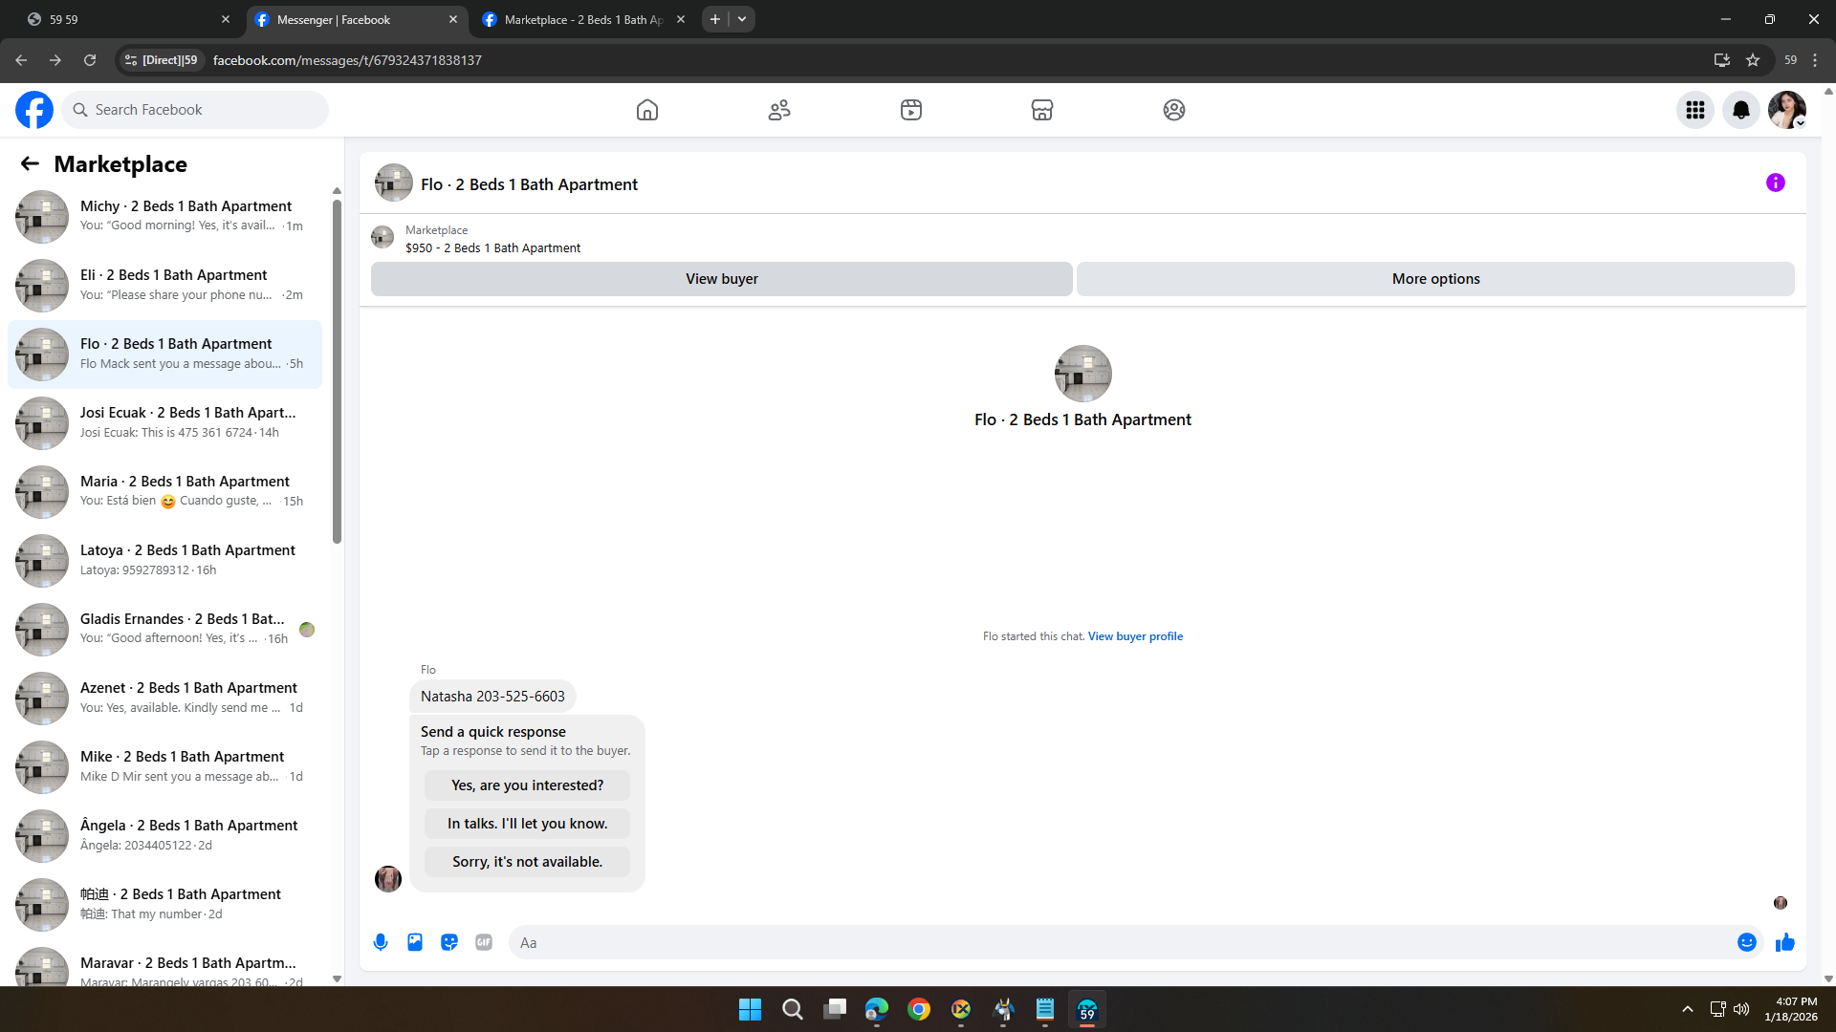Send a thumbs-up like

[1784, 942]
